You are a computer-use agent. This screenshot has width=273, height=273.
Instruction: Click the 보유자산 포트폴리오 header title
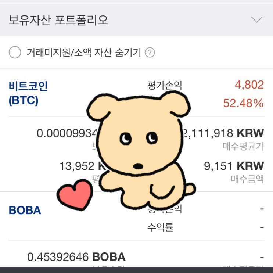point(58,20)
